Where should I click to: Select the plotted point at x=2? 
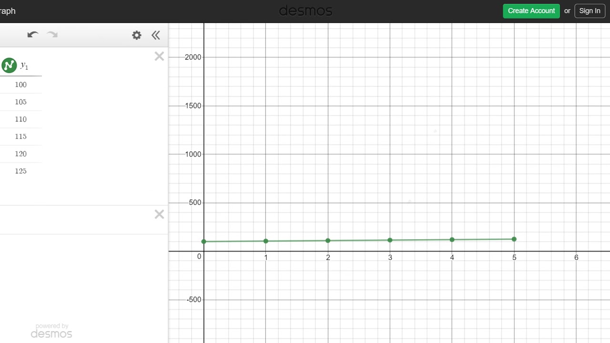pos(328,241)
